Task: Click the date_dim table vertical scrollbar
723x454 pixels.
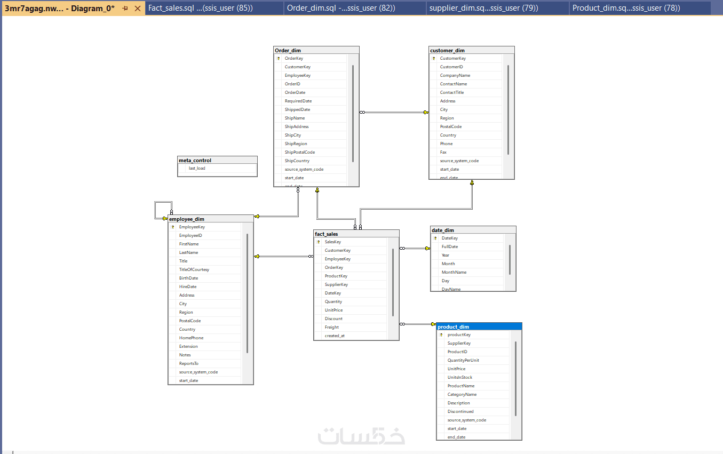Action: (x=510, y=259)
